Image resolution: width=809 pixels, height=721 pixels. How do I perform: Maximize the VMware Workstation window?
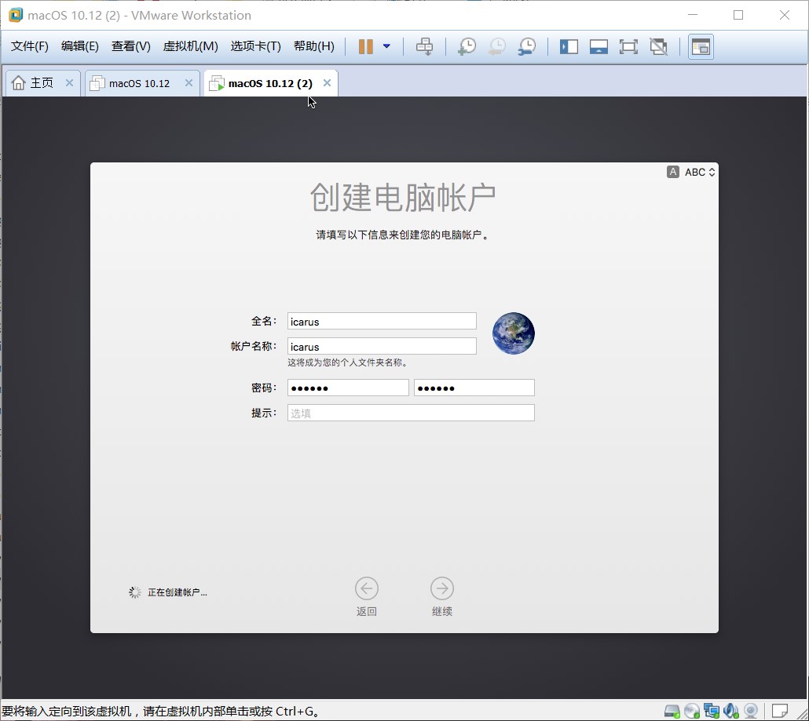click(x=738, y=15)
